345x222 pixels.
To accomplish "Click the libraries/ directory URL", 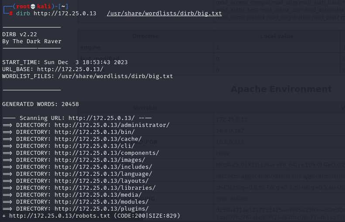I will [105, 188].
